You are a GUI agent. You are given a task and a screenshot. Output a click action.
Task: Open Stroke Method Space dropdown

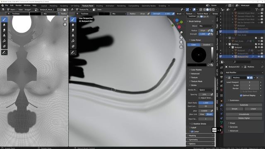coord(206,90)
